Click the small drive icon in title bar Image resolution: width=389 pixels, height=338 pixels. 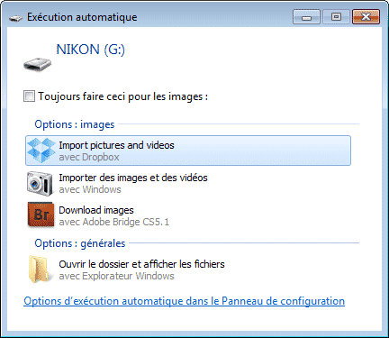15,18
